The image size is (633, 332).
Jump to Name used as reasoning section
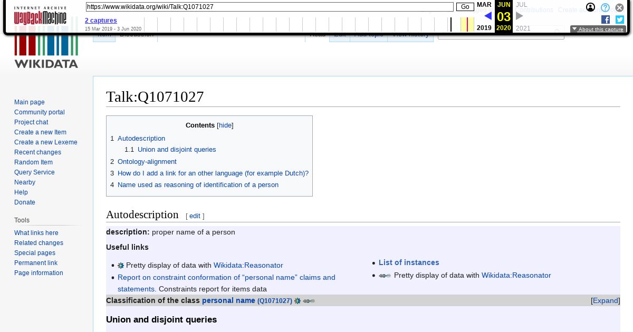tap(198, 185)
